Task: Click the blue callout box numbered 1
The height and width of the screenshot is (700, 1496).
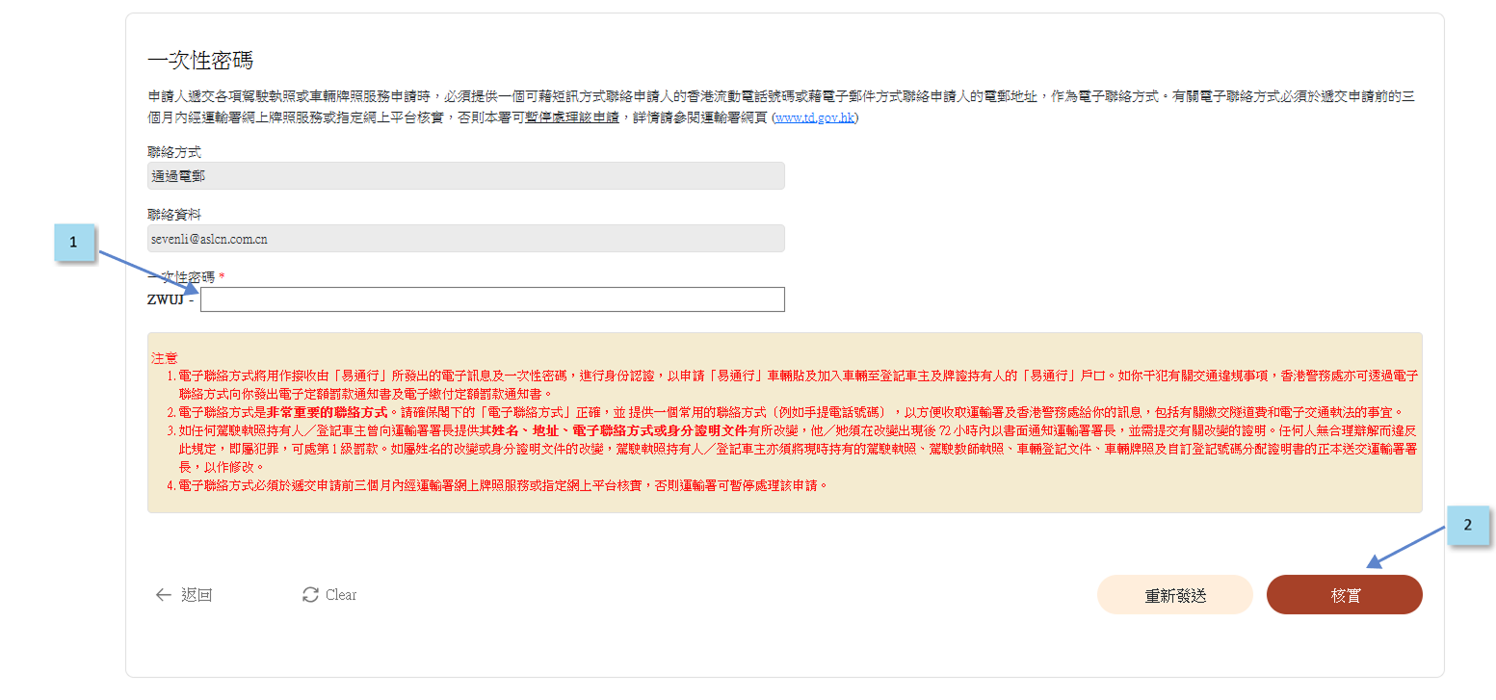Action: (x=73, y=243)
